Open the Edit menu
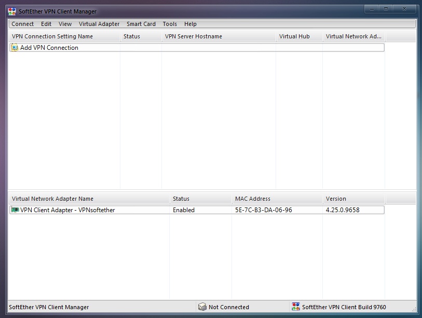This screenshot has width=422, height=318. pos(46,24)
